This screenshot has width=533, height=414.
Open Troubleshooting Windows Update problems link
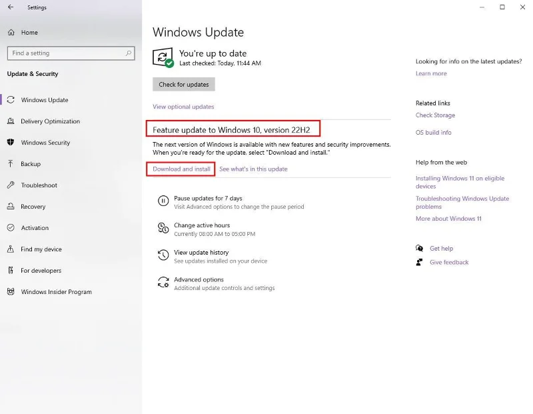(x=462, y=203)
